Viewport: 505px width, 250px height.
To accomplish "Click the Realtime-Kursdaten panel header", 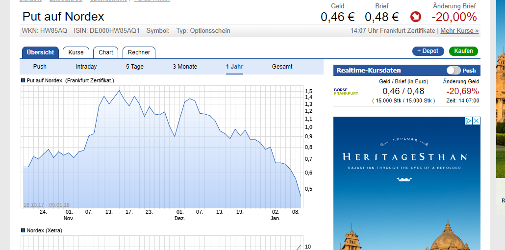I will (x=407, y=70).
